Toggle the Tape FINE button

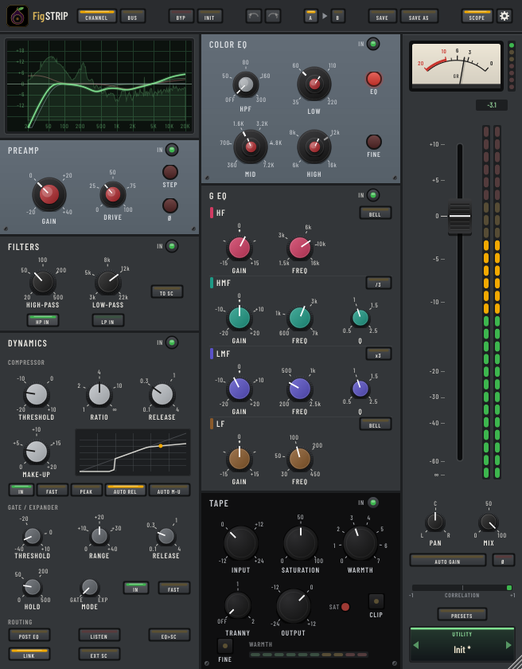coord(225,646)
